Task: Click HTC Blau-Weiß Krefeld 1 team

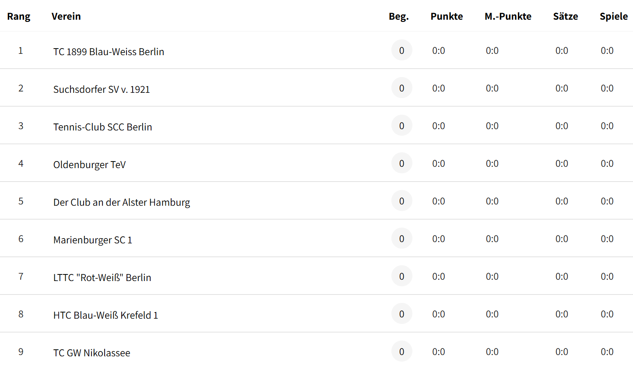Action: coord(105,315)
